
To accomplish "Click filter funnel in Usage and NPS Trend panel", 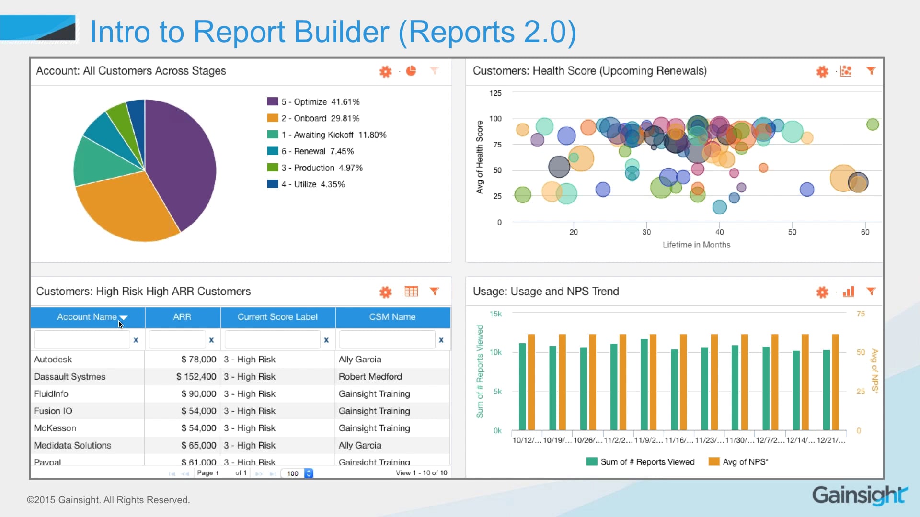I will [871, 291].
